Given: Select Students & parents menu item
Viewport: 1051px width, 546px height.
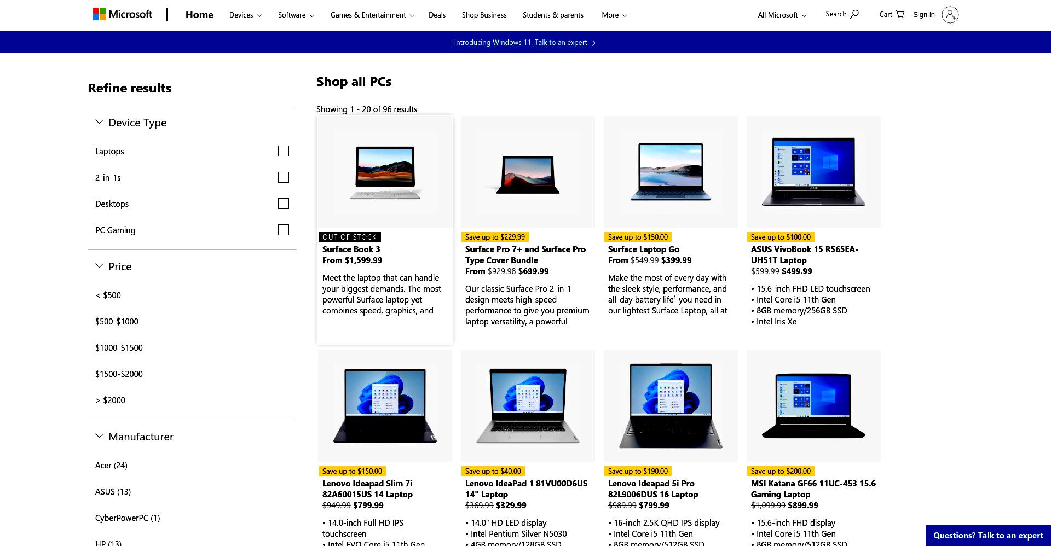Looking at the screenshot, I should tap(553, 15).
